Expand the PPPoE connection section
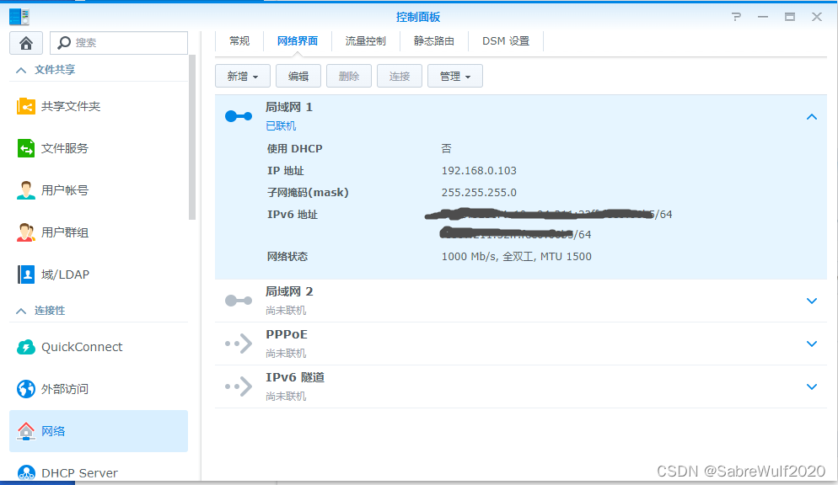The image size is (838, 485). (x=811, y=344)
